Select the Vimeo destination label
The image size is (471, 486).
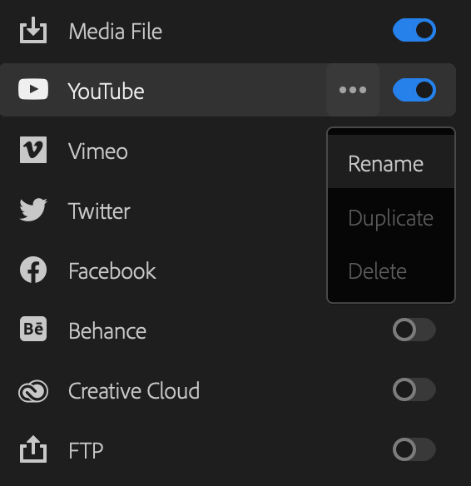[98, 151]
